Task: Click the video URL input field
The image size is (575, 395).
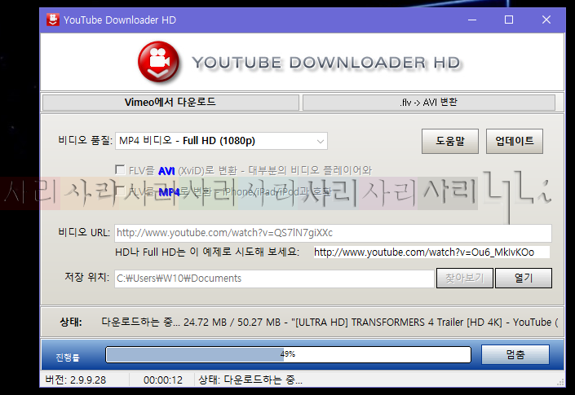Action: click(x=333, y=233)
